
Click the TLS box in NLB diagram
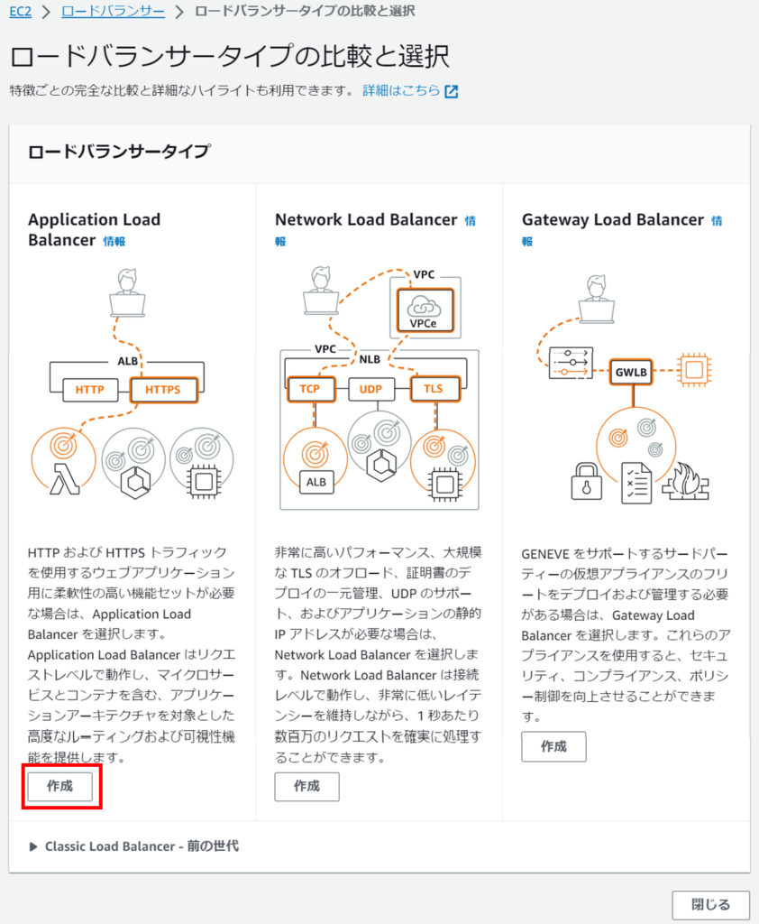(x=434, y=389)
